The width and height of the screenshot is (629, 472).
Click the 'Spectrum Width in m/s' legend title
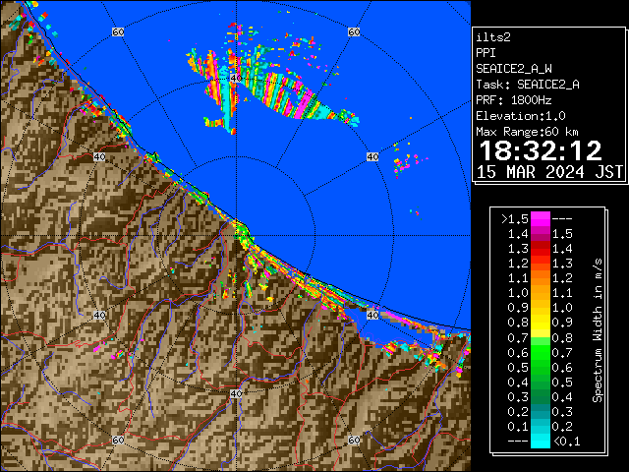598,330
